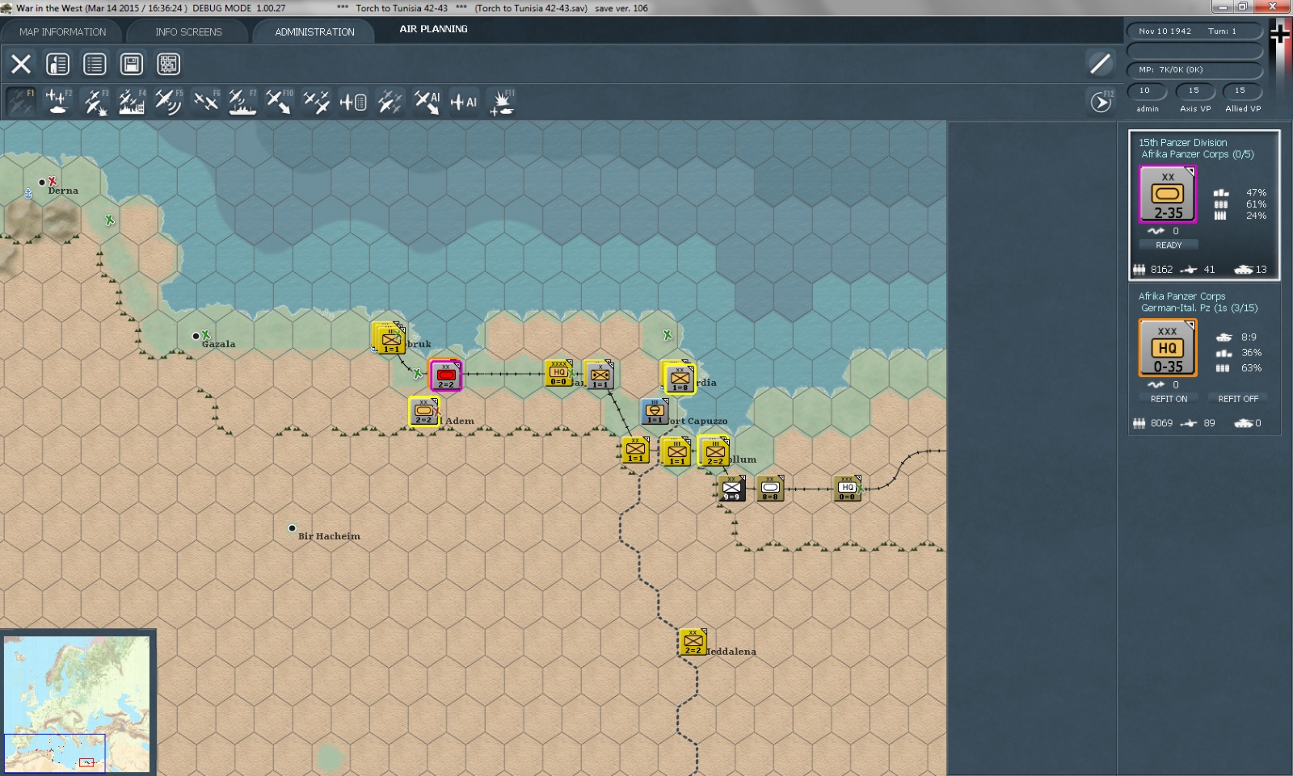Screen dimensions: 1293x776
Task: Click the German cross side indicator
Action: [1280, 36]
